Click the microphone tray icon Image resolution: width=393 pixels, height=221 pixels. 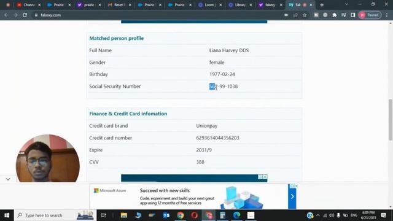coord(338,215)
